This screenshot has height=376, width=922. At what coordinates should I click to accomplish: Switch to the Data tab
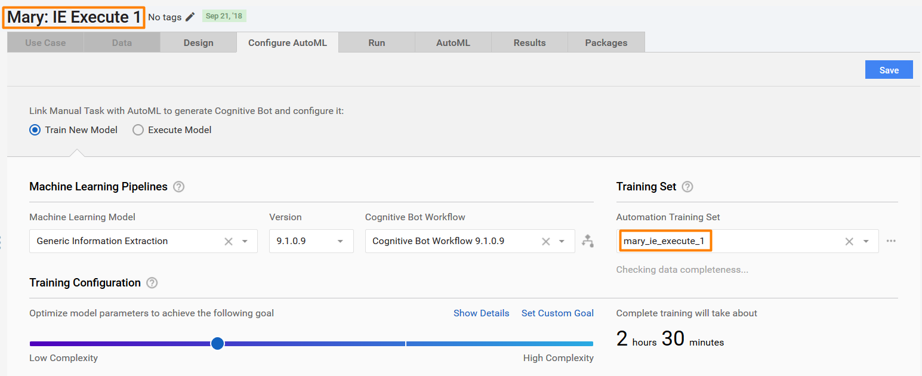click(122, 42)
